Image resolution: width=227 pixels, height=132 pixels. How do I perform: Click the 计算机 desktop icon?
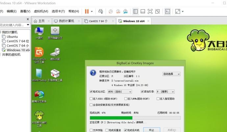tap(39, 33)
